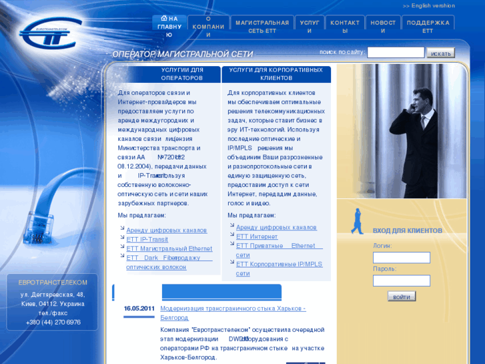Image resolution: width=485 pixels, height=364 pixels.
Task: Open ETT Приватные Ethernet сети link
Action: (279, 250)
